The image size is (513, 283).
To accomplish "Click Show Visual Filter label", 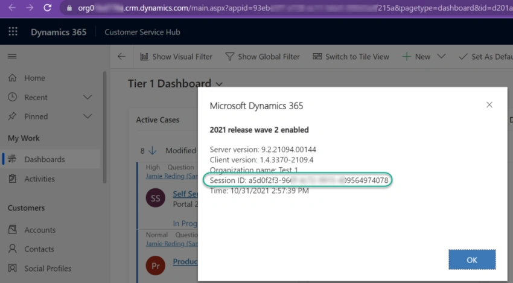I will tap(182, 57).
